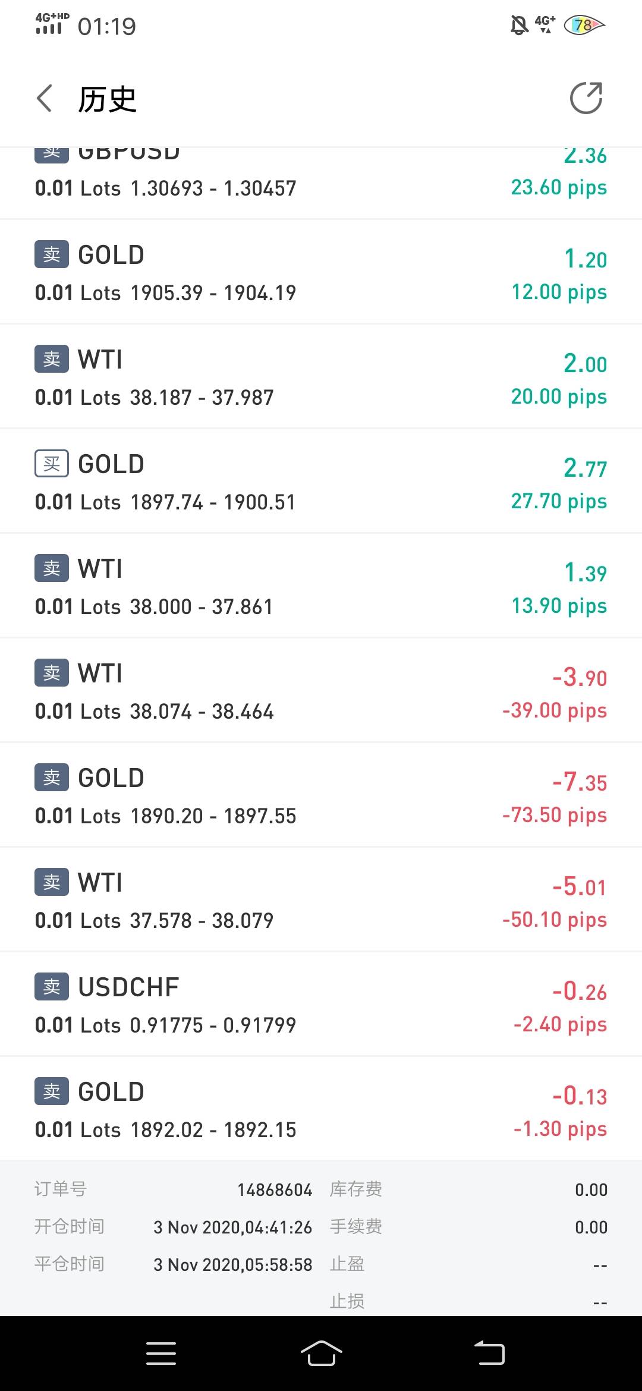Tap the 买 badge on GOLD 1897.74 trade
The height and width of the screenshot is (1391, 642).
tap(52, 464)
